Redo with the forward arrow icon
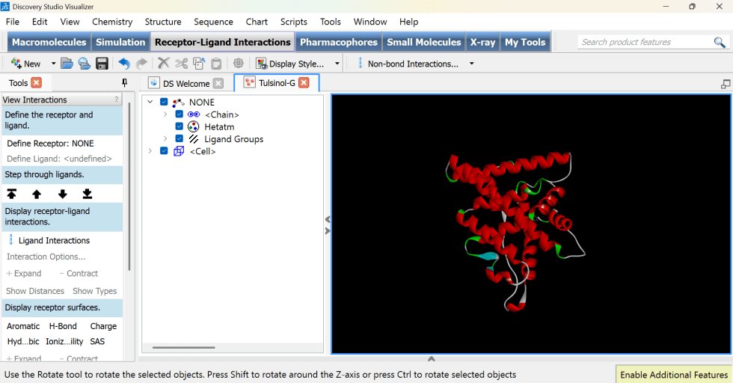 [x=141, y=64]
